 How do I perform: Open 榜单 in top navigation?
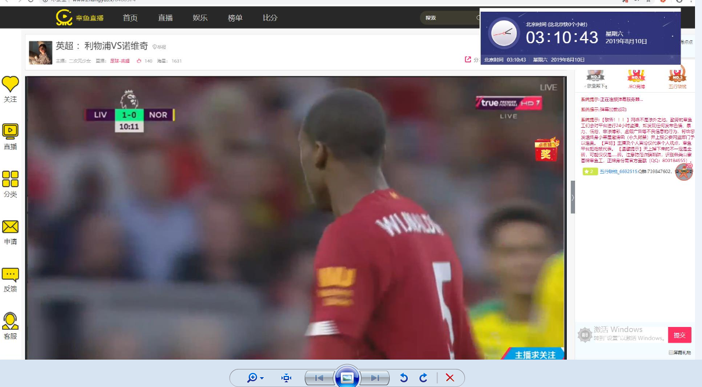click(235, 18)
